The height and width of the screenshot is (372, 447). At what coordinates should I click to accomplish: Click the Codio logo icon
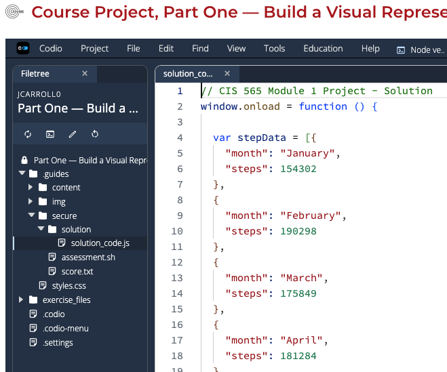[x=23, y=49]
